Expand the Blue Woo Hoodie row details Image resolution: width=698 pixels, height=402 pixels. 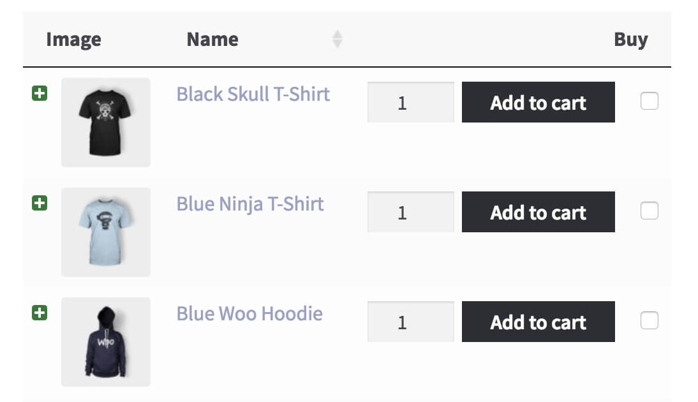click(x=40, y=313)
